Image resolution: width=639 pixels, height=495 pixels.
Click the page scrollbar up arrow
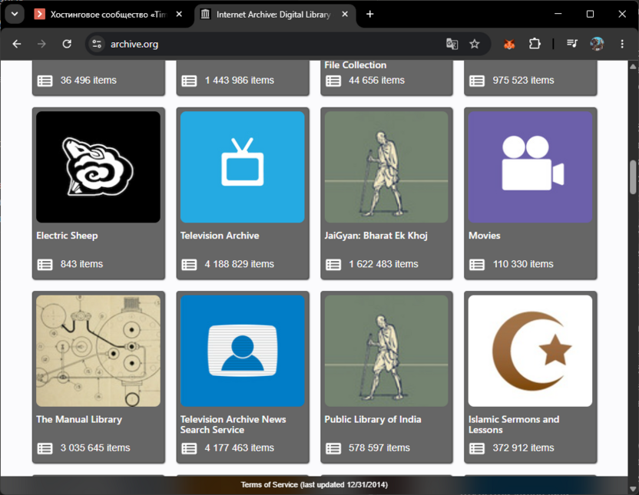tap(633, 66)
